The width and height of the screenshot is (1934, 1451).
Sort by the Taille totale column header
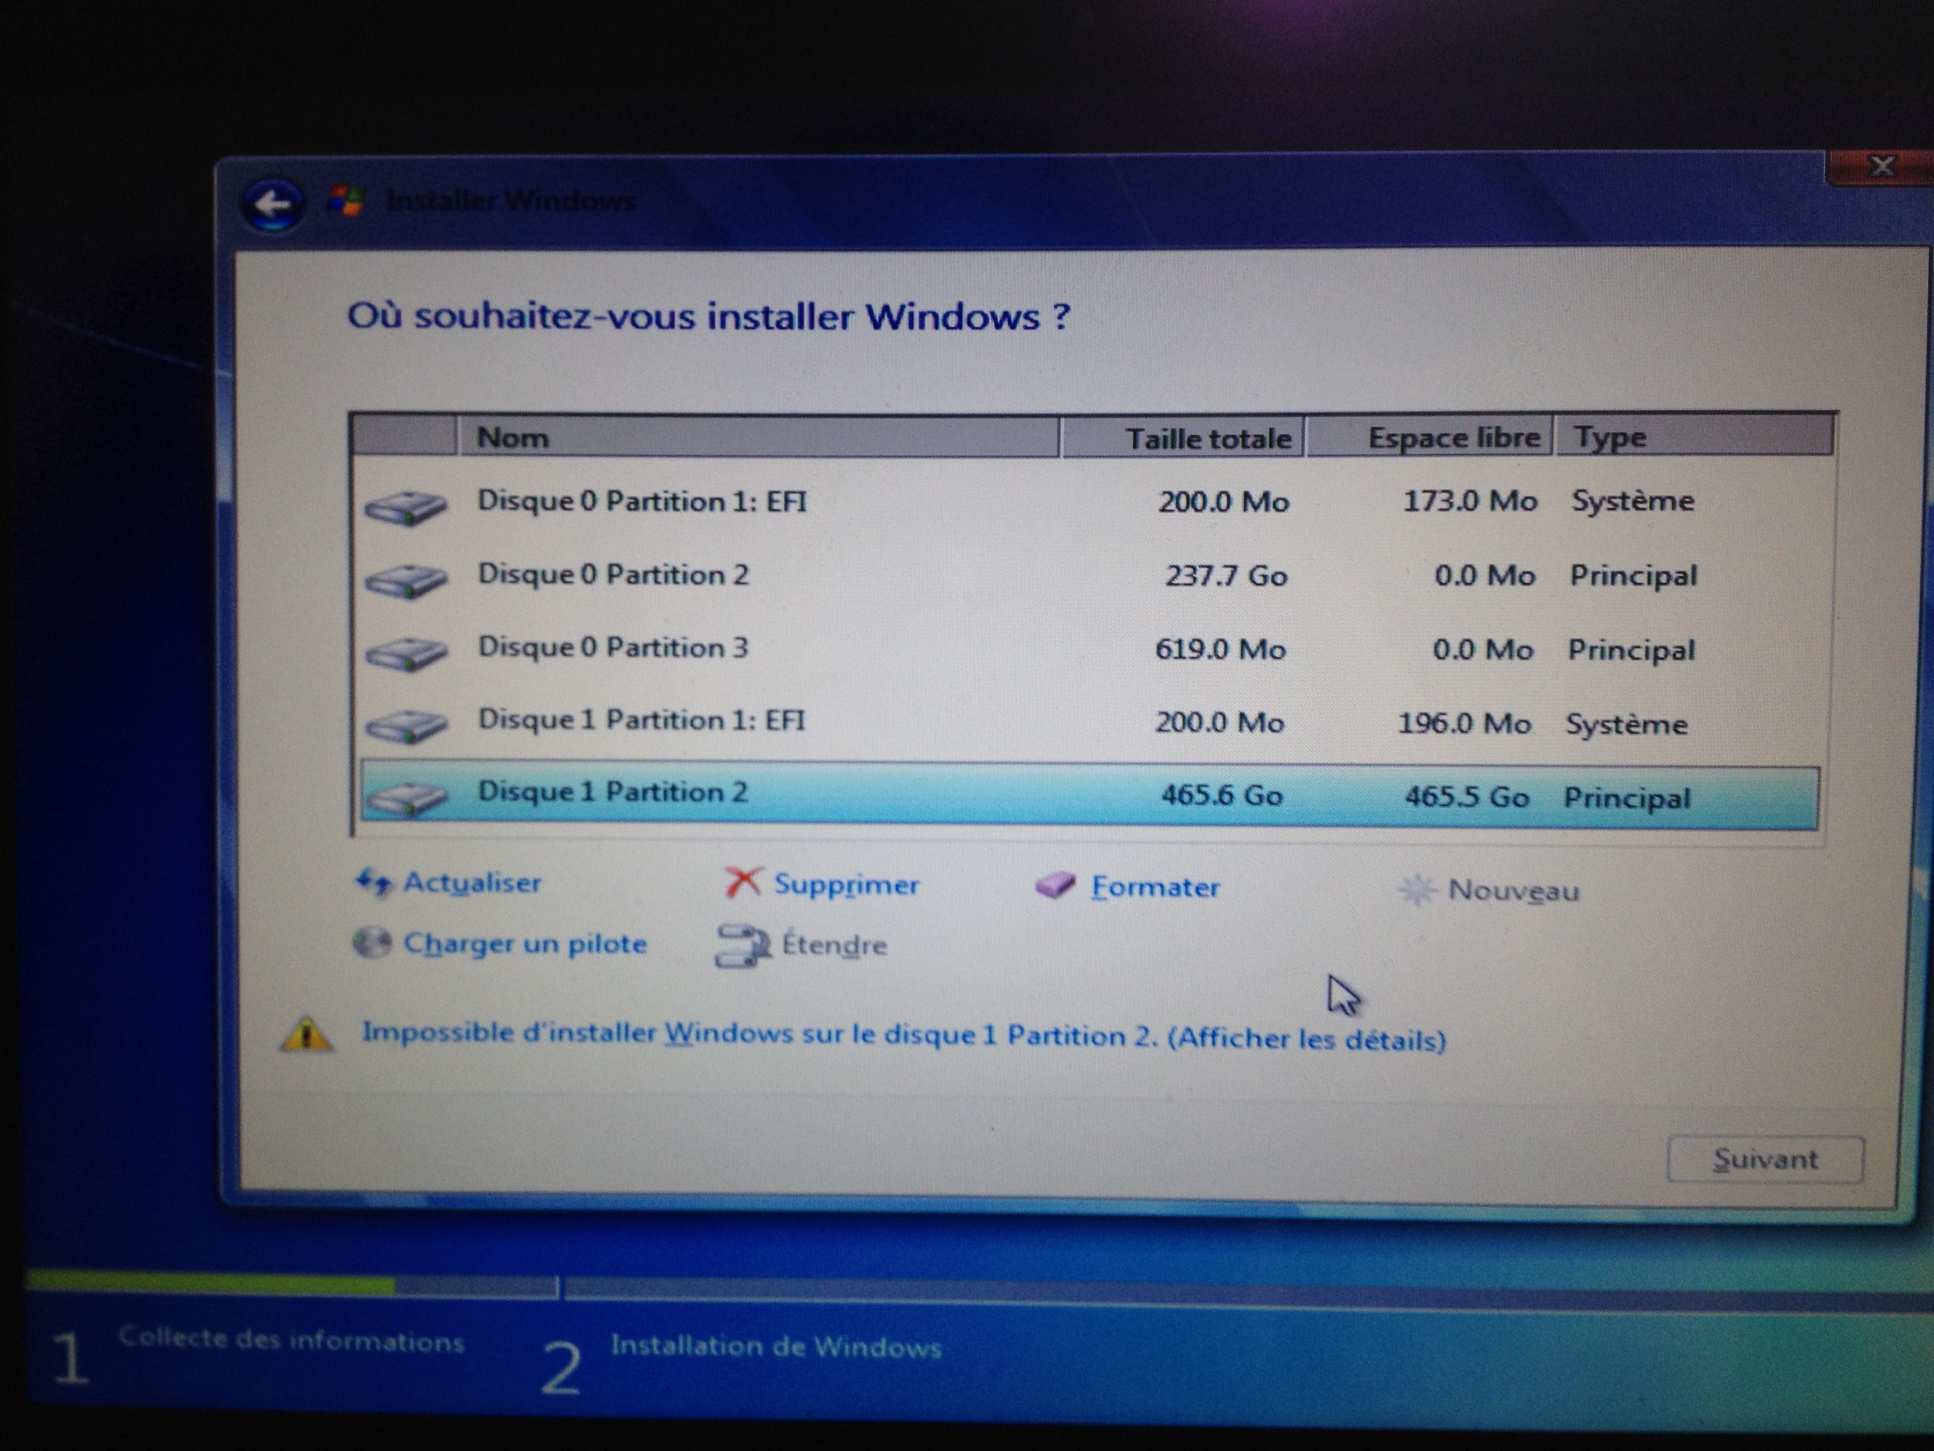point(1183,437)
